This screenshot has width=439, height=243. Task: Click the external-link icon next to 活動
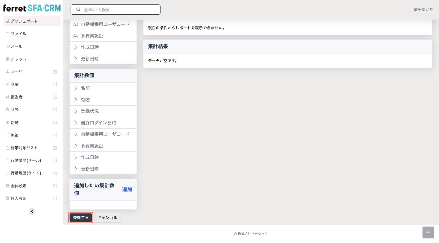point(55,122)
